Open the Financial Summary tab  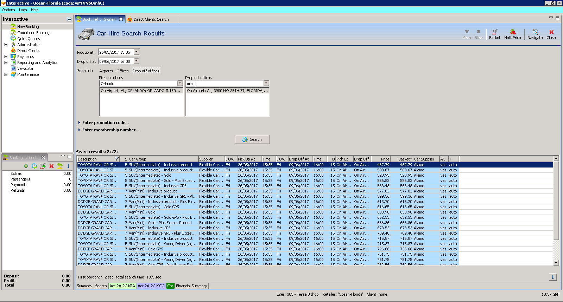point(191,286)
